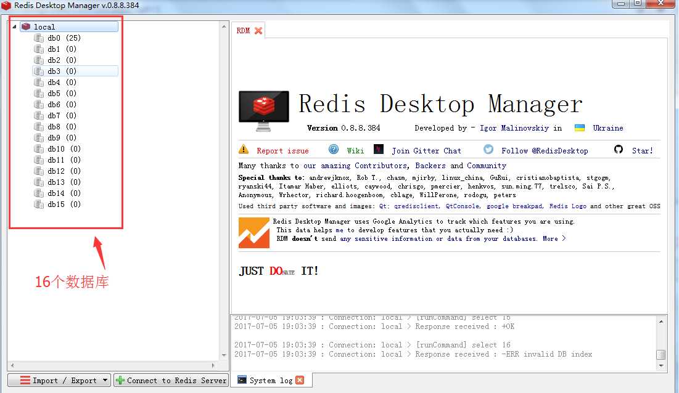Viewport: 679px width, 393px height.
Task: Click system log scrollbar down arrow
Action: (x=661, y=366)
